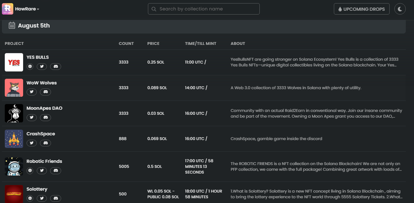Click the MoonApes Raid2Earn description
The height and width of the screenshot is (203, 414).
(x=316, y=113)
